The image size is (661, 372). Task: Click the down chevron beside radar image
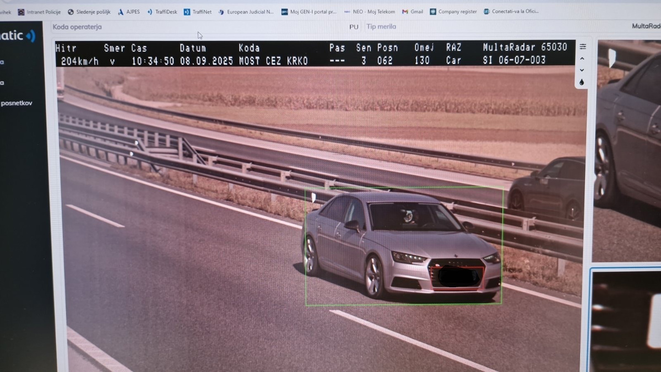tap(582, 71)
